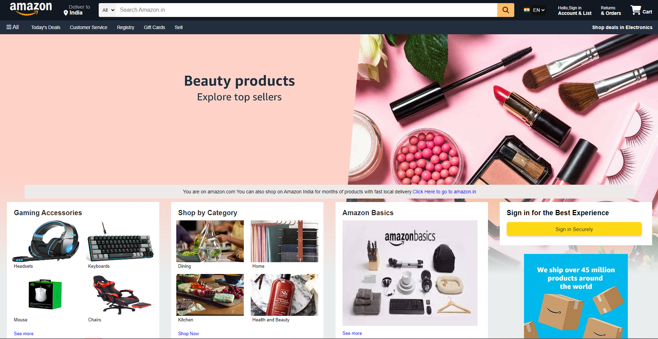Open Returns & Orders
This screenshot has width=658, height=339.
point(611,10)
